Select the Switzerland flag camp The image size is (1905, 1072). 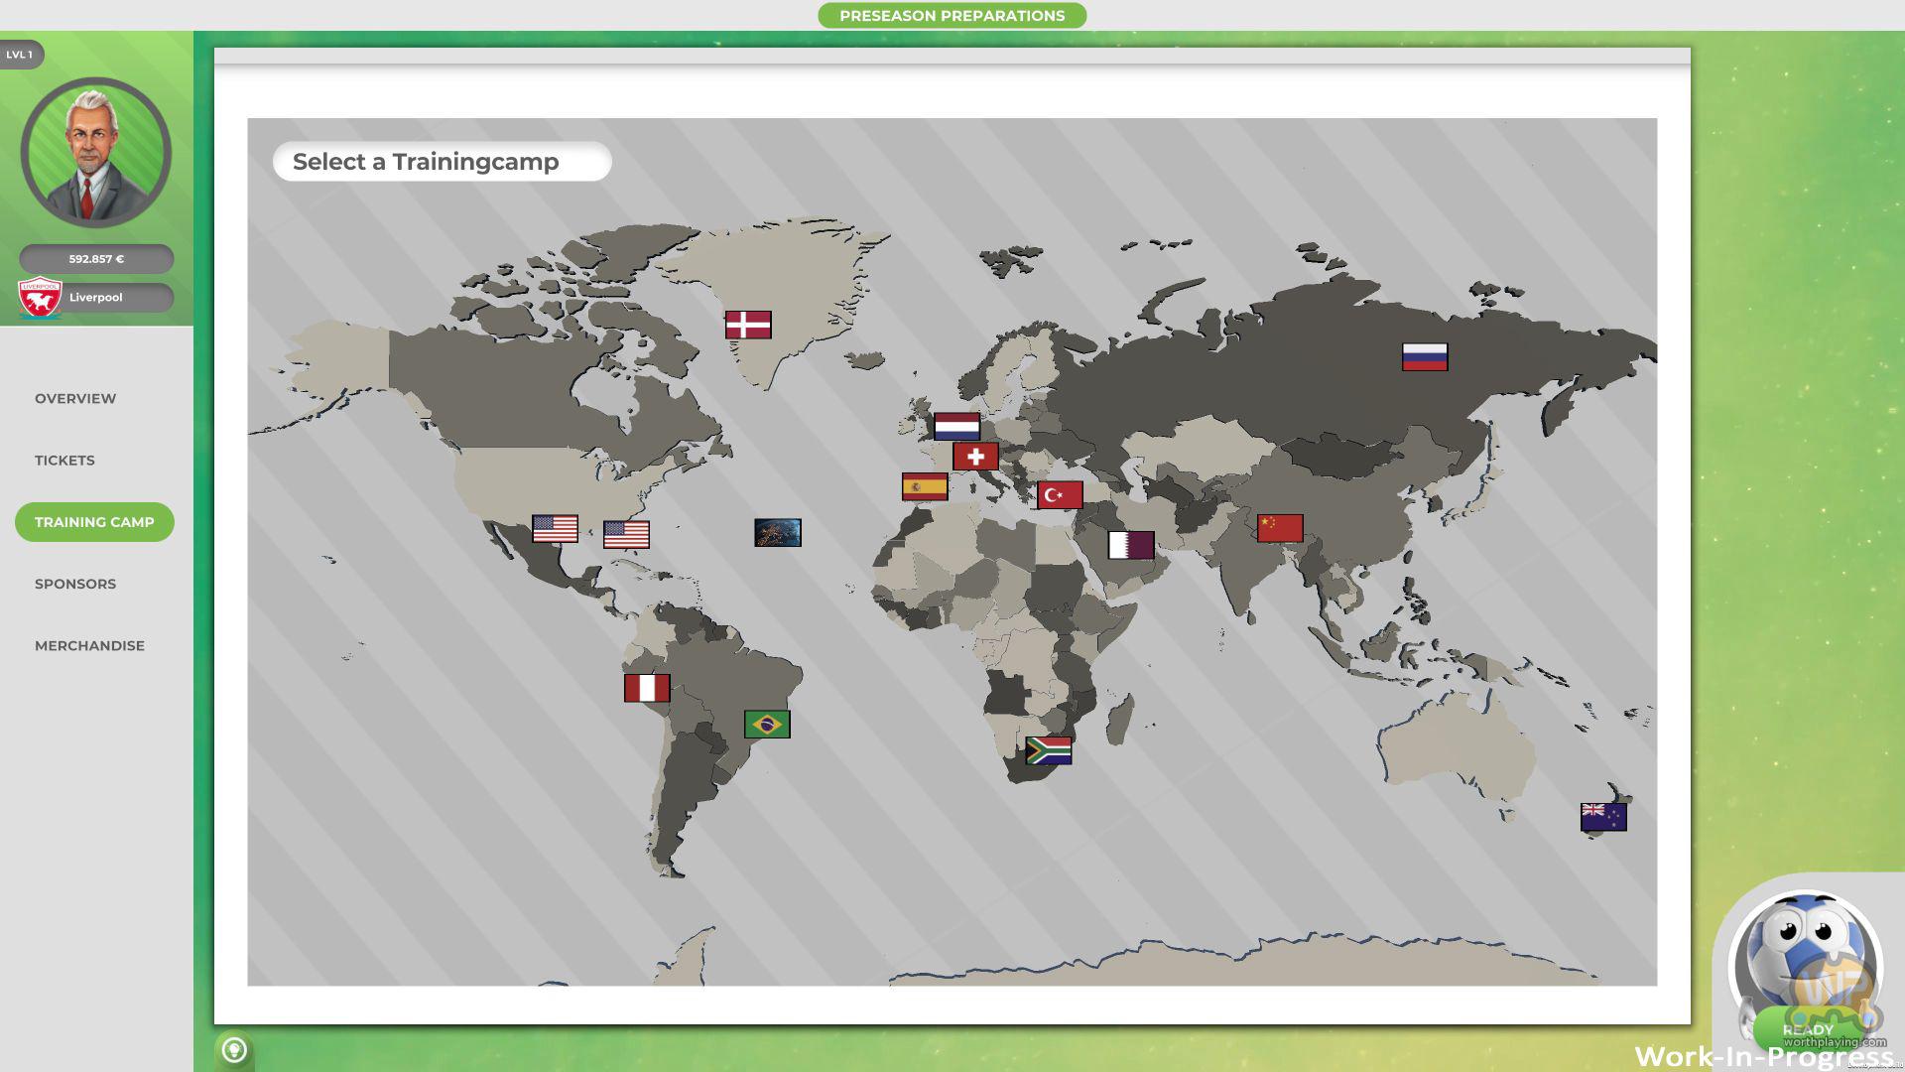(975, 457)
